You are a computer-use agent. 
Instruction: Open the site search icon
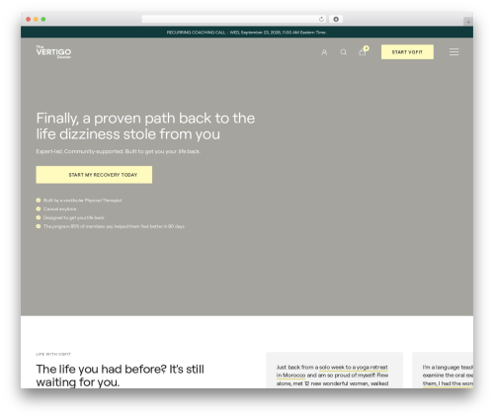343,52
